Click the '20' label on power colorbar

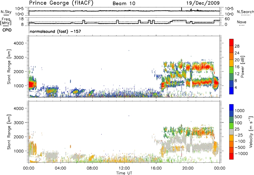237,60
